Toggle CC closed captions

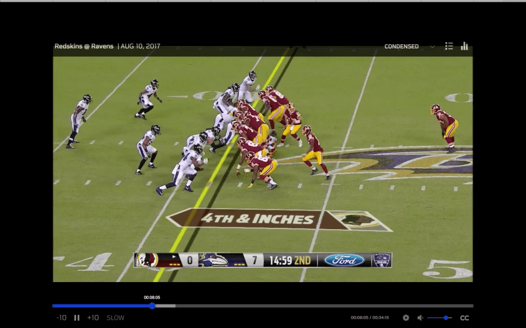464,317
